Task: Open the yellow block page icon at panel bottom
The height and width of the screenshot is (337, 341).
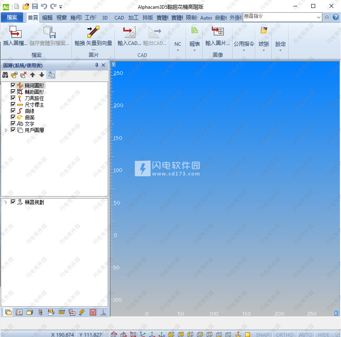Action: click(29, 312)
